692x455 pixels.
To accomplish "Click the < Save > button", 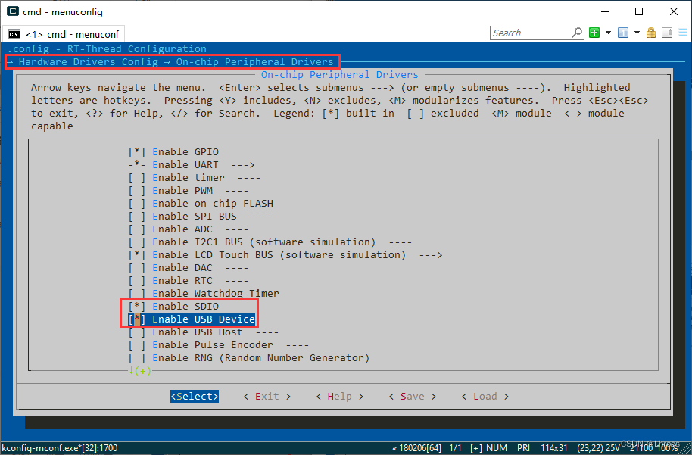I will [412, 396].
